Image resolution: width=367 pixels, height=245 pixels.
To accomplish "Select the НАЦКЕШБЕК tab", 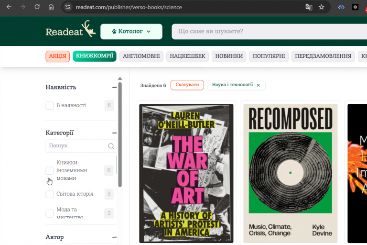I will pyautogui.click(x=187, y=56).
